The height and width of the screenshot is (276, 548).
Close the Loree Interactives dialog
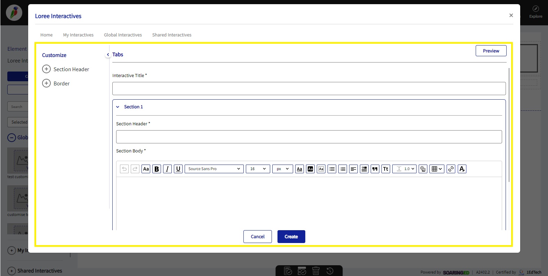click(x=511, y=15)
